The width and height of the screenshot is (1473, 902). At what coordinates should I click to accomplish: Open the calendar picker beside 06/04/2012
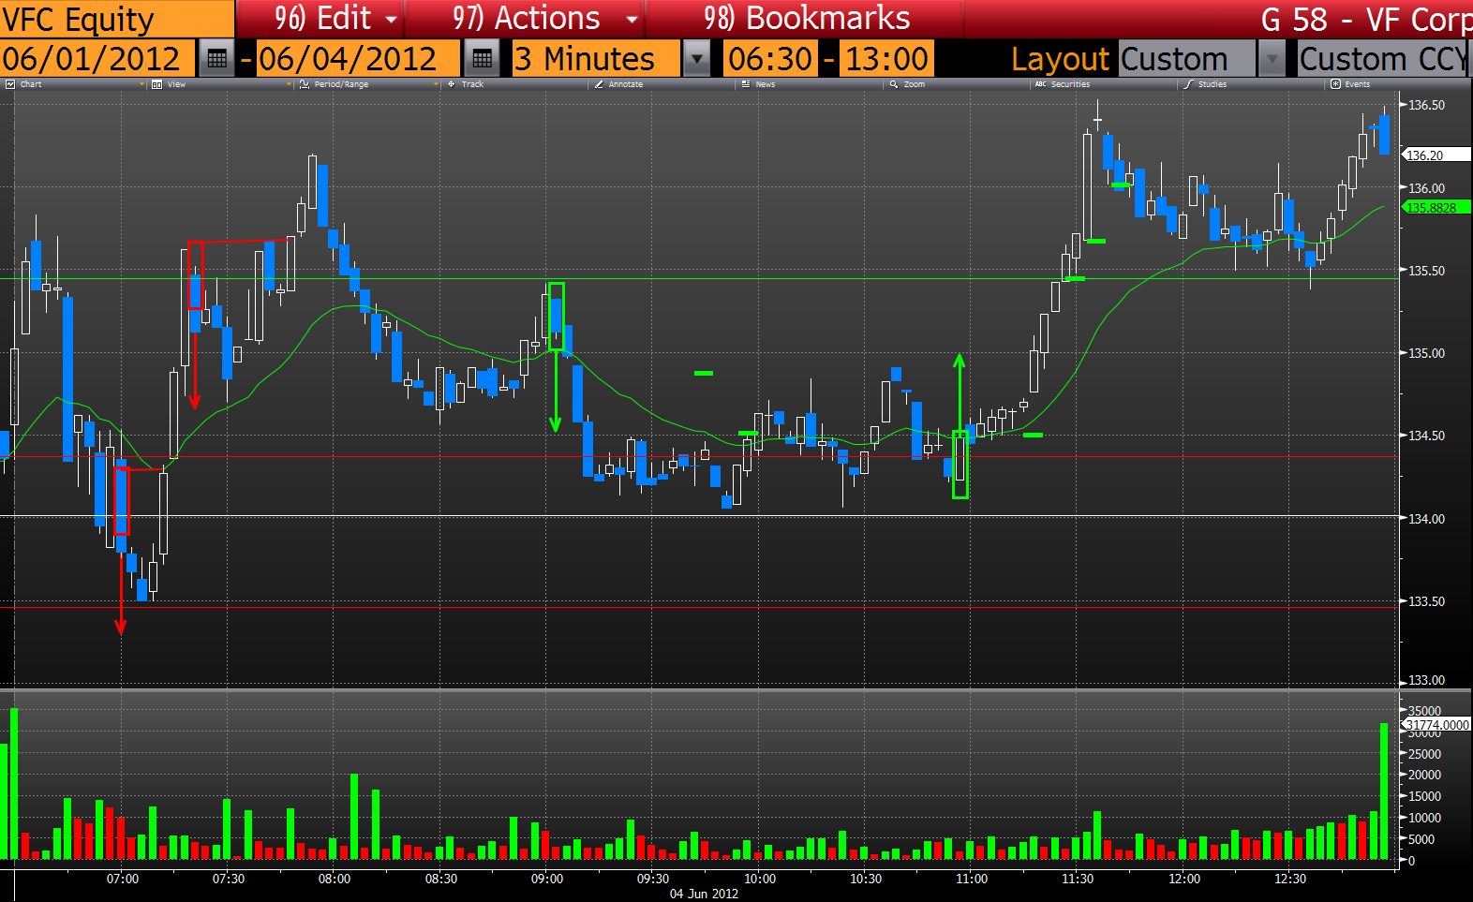[482, 59]
